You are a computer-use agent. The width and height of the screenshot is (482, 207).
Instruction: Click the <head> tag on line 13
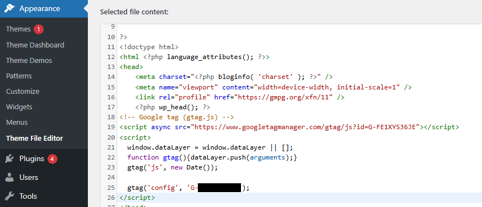tap(131, 67)
